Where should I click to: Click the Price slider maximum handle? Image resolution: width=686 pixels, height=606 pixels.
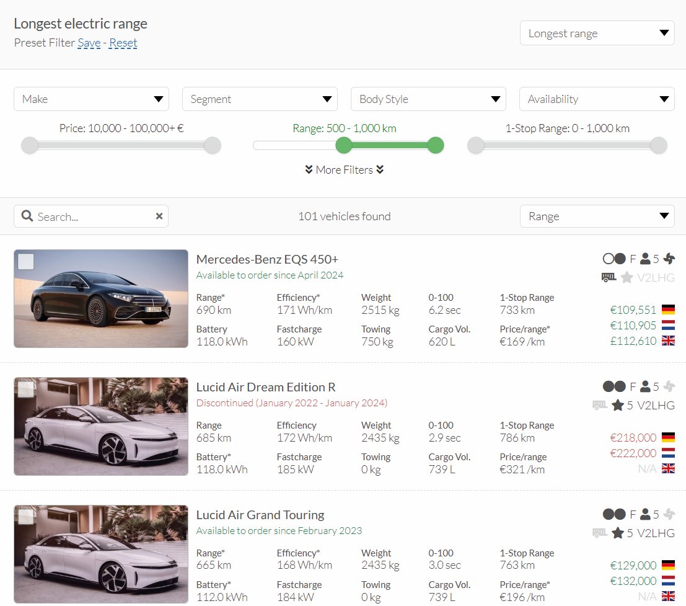tap(213, 145)
